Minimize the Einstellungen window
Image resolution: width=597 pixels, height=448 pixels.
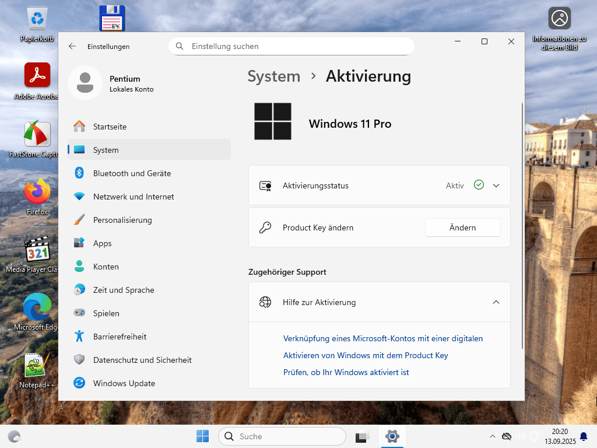[x=458, y=41]
